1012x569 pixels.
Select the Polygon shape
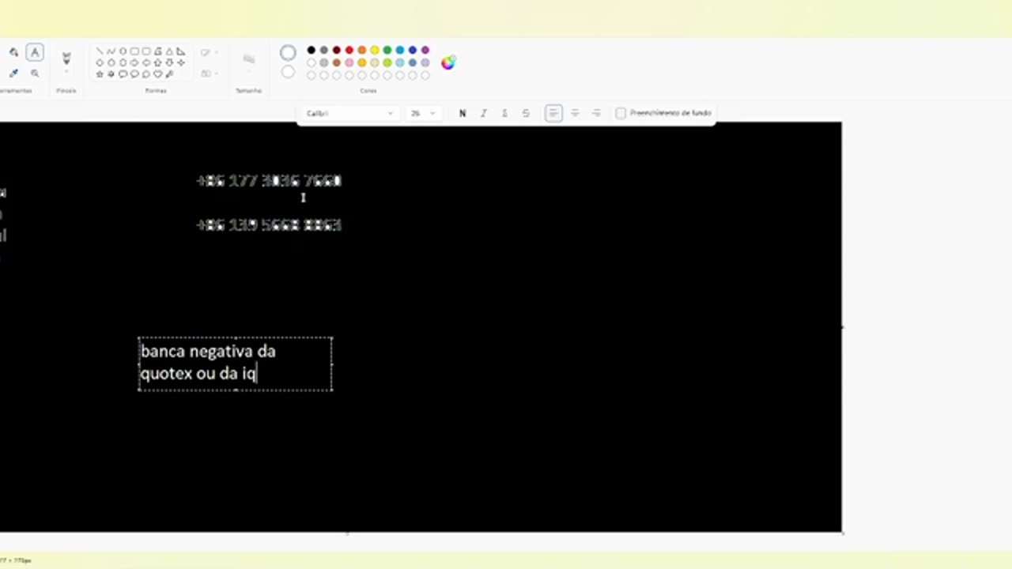click(158, 51)
